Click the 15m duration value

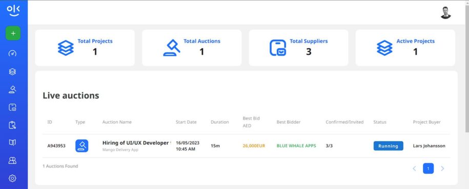[x=215, y=146]
